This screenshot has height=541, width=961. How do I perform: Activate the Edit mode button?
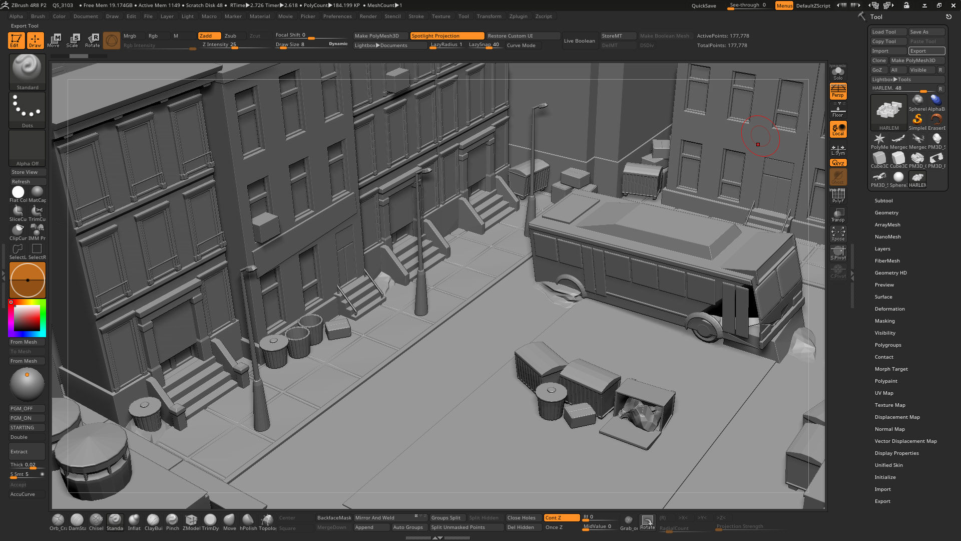click(x=16, y=41)
